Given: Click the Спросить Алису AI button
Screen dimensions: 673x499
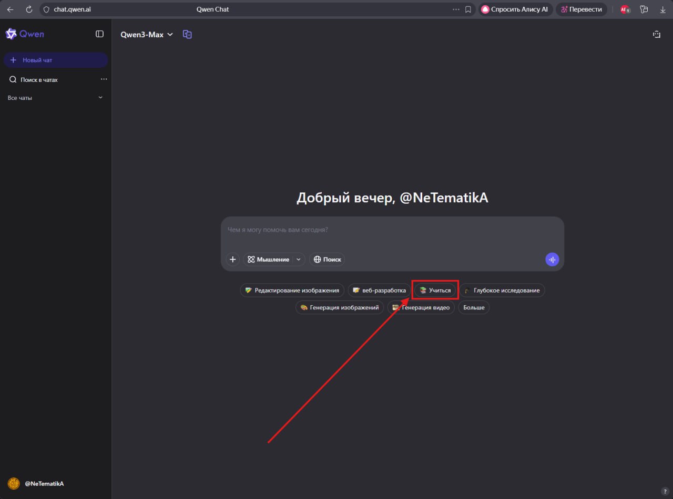Looking at the screenshot, I should click(515, 9).
